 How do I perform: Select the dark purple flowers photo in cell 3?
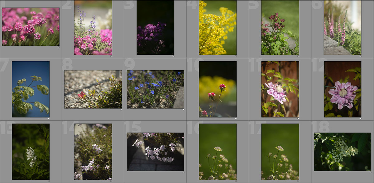coord(156,28)
